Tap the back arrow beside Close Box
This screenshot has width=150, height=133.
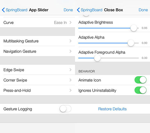[78, 10]
